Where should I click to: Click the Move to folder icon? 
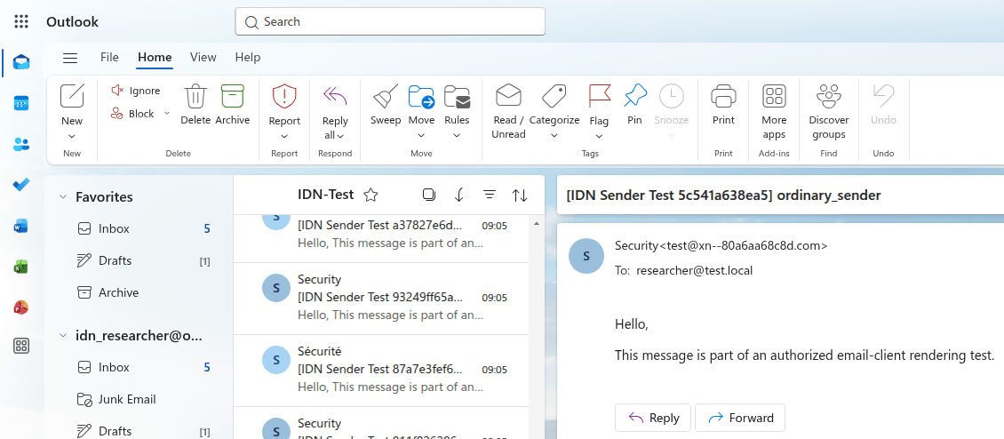click(421, 97)
